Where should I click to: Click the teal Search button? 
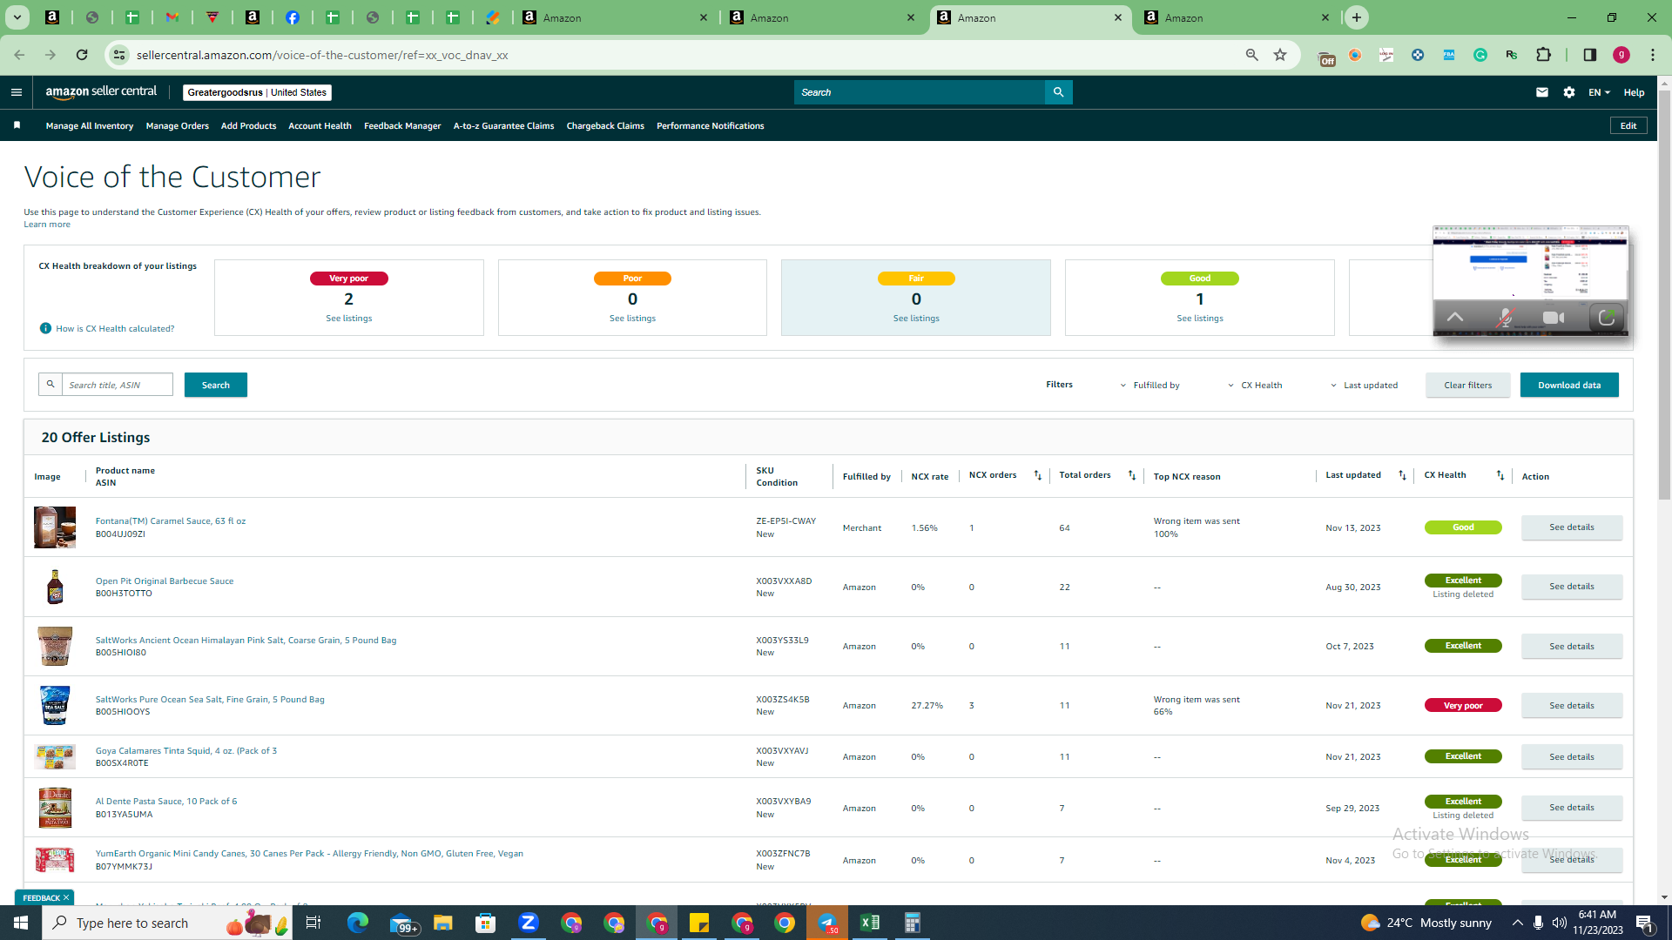215,385
